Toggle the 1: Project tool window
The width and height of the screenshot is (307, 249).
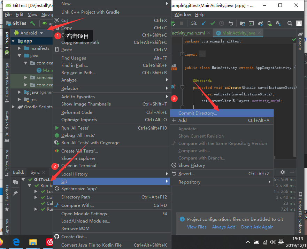point(7,42)
